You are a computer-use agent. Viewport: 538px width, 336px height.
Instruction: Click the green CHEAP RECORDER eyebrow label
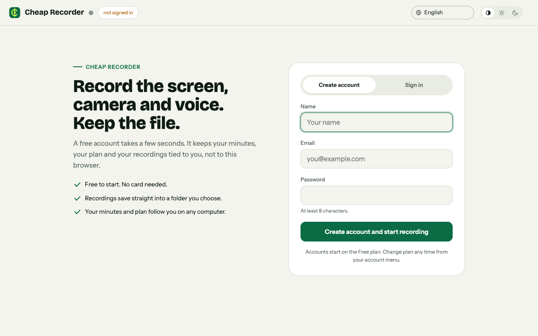click(113, 67)
